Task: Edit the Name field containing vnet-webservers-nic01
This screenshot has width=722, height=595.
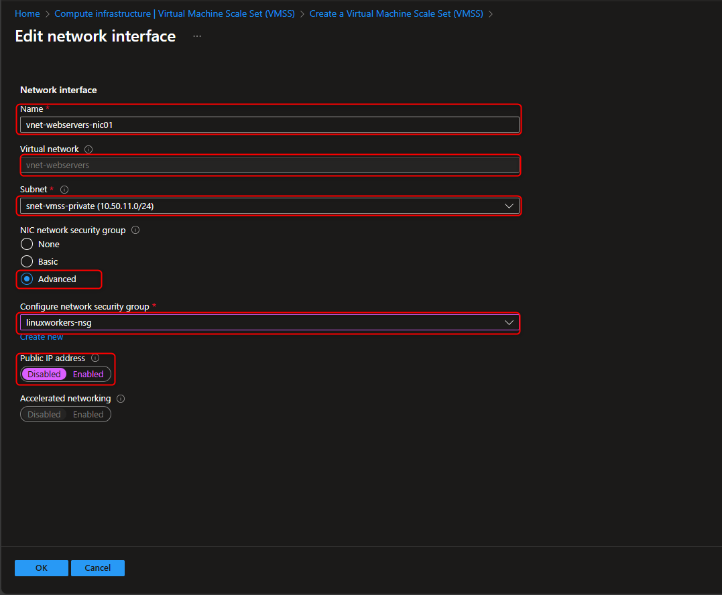Action: click(x=268, y=124)
